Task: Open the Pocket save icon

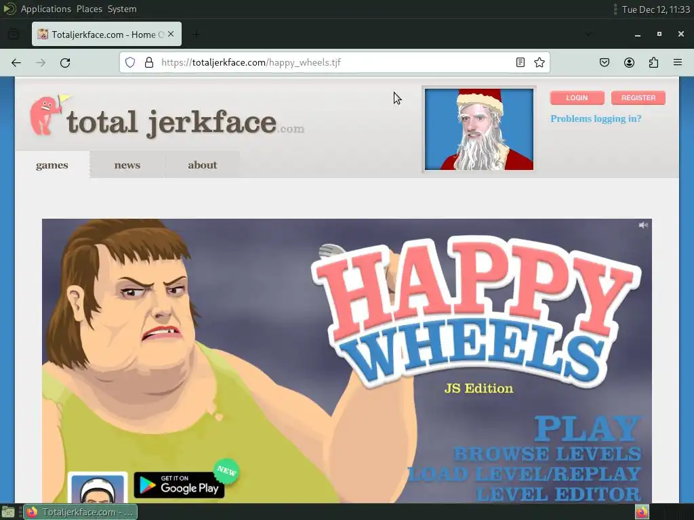Action: coord(605,62)
